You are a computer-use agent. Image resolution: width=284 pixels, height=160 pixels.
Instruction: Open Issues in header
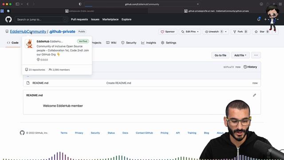pyautogui.click(x=95, y=20)
